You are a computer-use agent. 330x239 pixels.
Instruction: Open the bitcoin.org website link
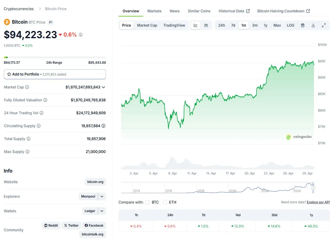[95, 182]
